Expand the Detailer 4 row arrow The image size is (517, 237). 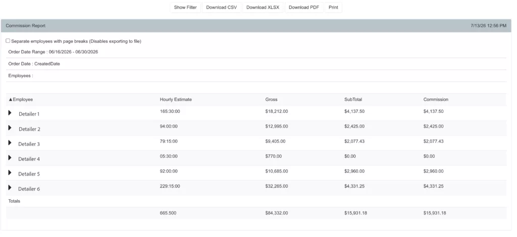[10, 157]
